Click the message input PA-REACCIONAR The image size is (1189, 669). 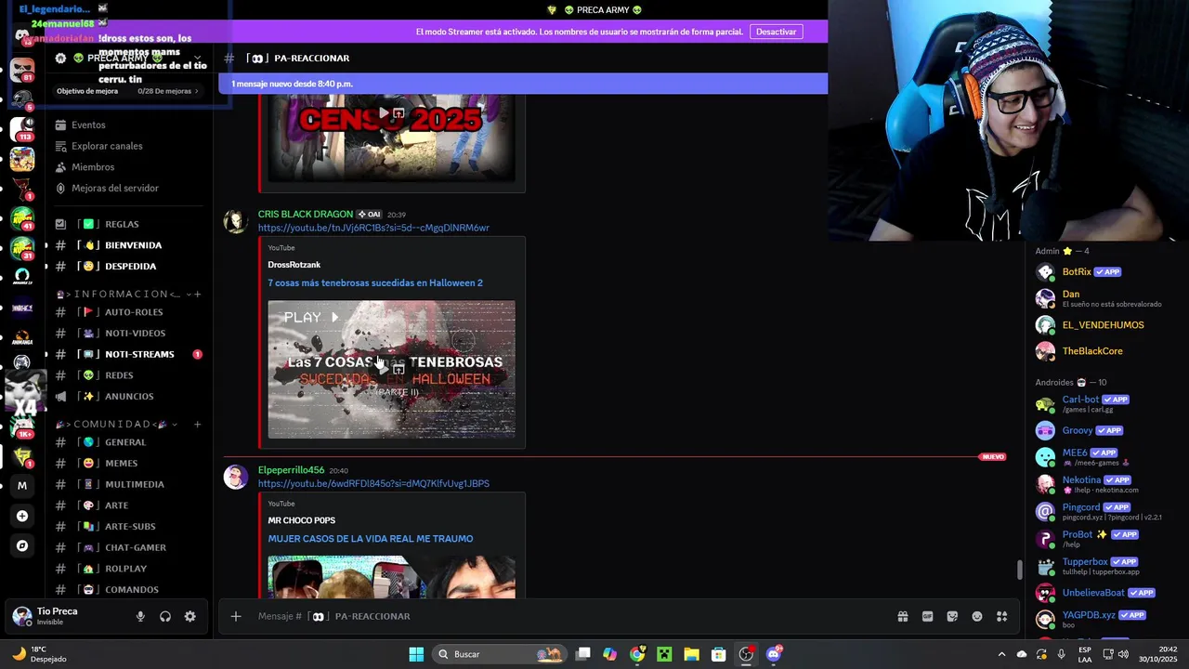coord(567,616)
